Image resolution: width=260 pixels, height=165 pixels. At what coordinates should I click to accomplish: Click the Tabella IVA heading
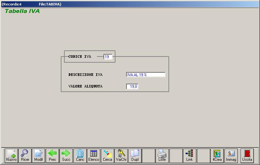[x=22, y=11]
